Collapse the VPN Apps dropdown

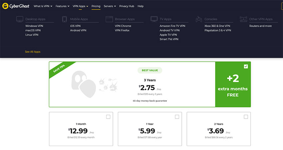click(x=80, y=6)
